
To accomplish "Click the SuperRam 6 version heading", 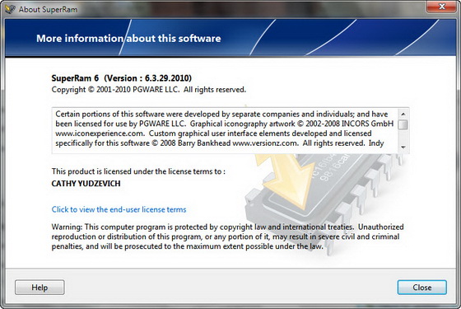I will [122, 78].
